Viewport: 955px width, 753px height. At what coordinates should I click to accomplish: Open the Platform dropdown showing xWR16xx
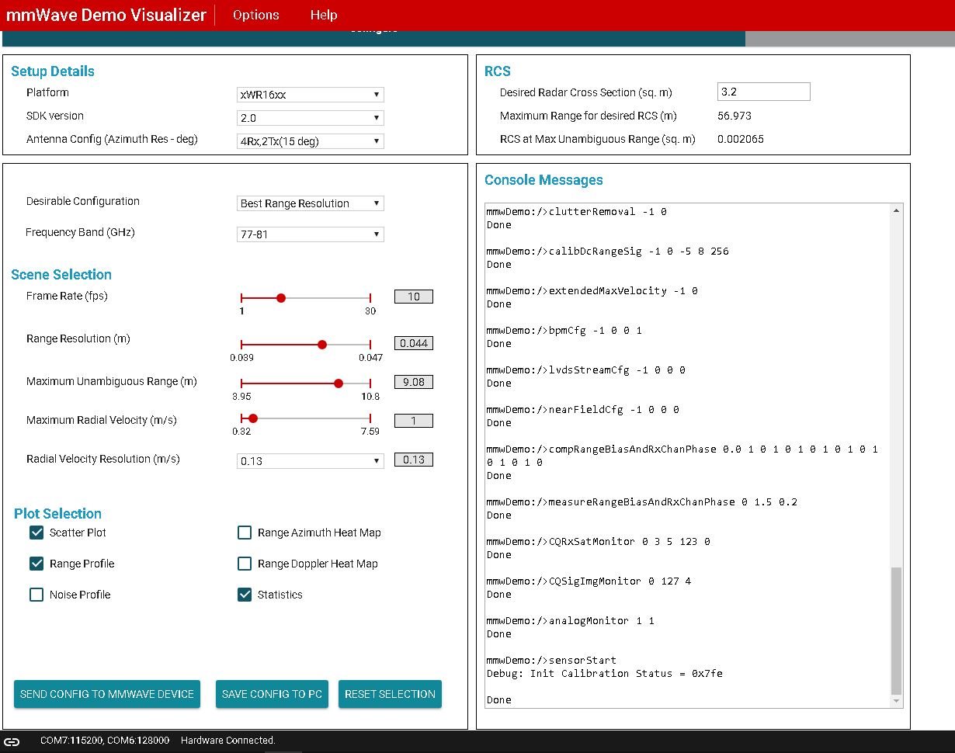(x=311, y=95)
